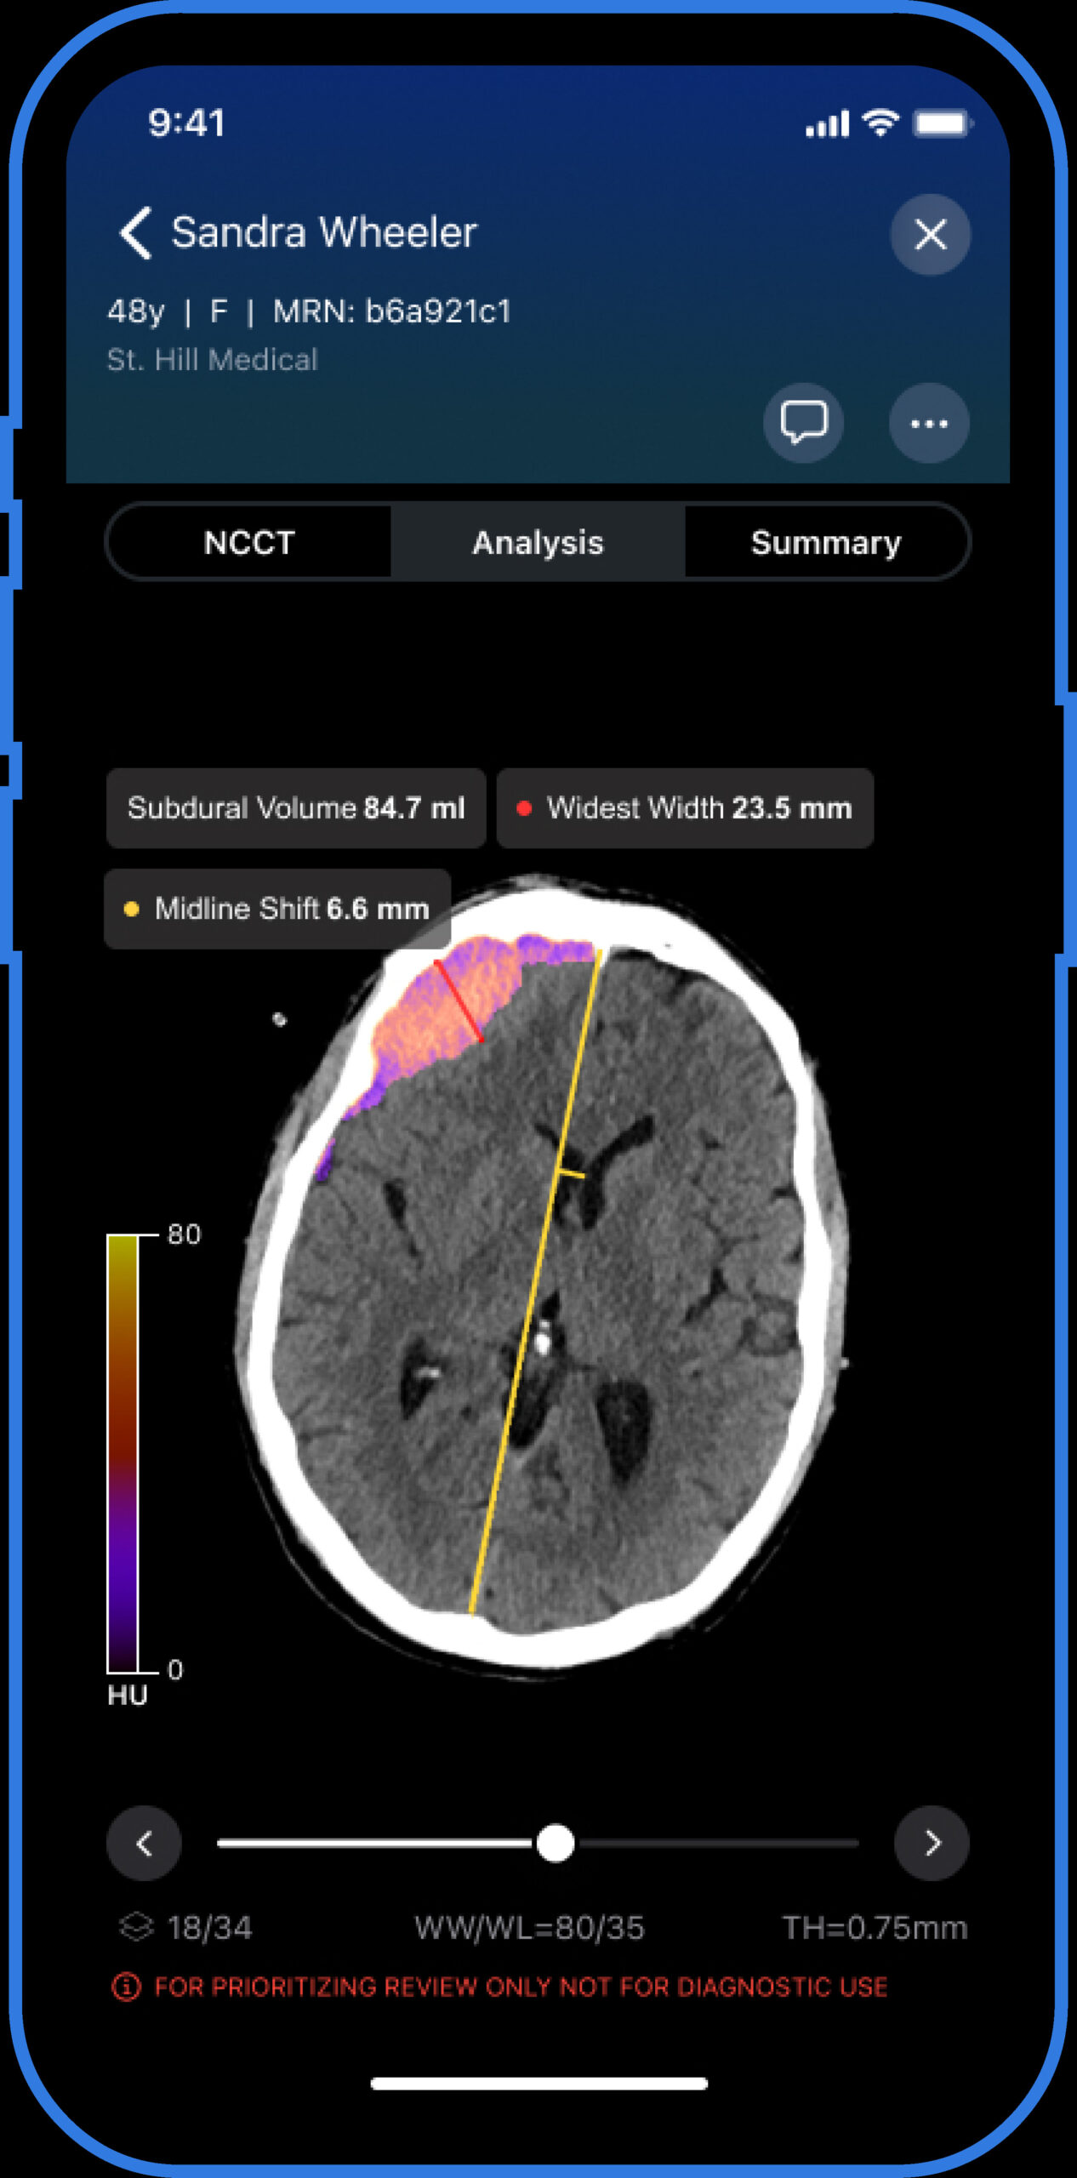Viewport: 1077px width, 2178px height.
Task: Tap the Midline Shift 6.6 mm chip
Action: (x=277, y=909)
